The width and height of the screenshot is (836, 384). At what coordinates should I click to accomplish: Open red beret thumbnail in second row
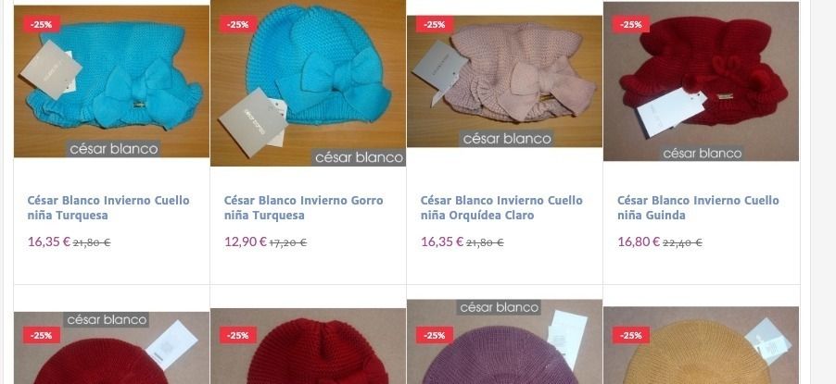[111, 348]
